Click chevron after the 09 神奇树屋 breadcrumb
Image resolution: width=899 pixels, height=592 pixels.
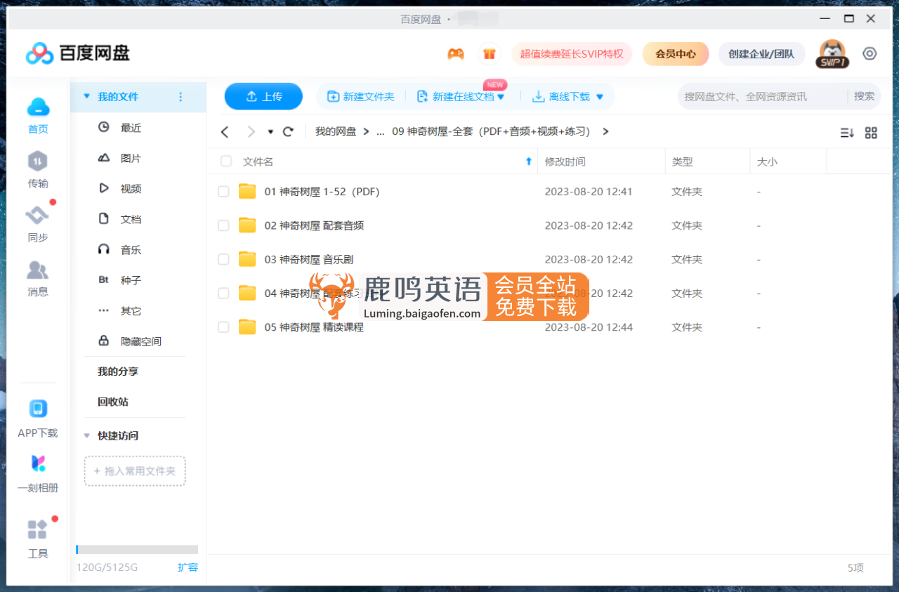click(x=606, y=131)
